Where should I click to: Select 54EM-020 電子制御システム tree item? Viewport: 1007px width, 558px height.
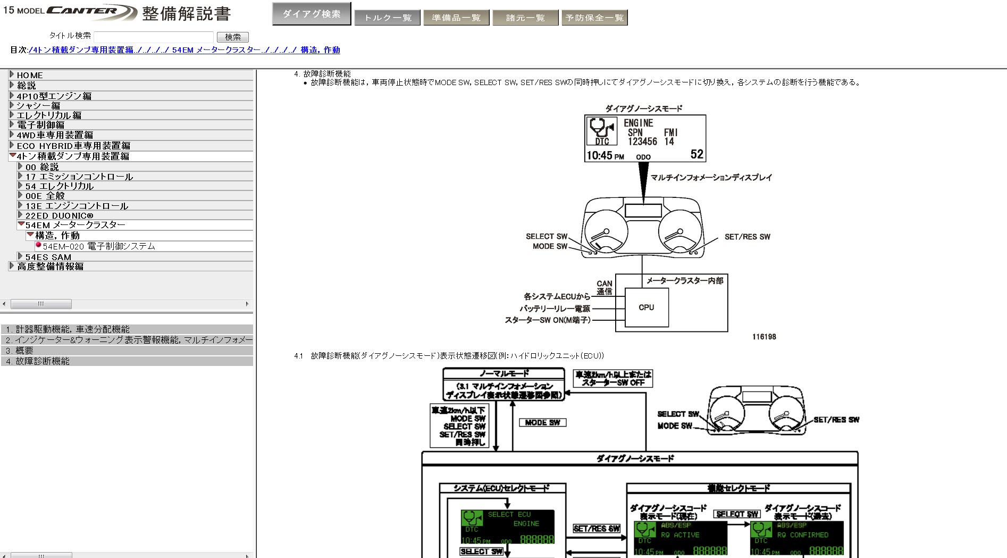tap(99, 246)
